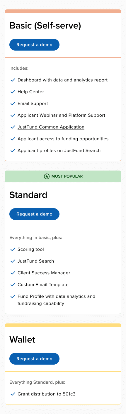The height and width of the screenshot is (414, 126).
Task: Click the checkmark beside Email Support
Action: pyautogui.click(x=13, y=103)
